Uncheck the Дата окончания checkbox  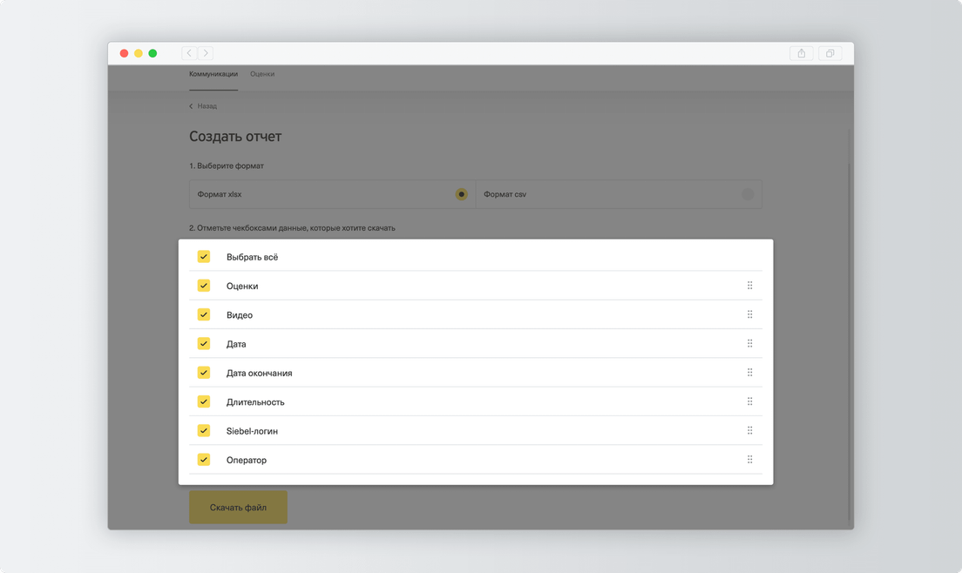coord(204,373)
